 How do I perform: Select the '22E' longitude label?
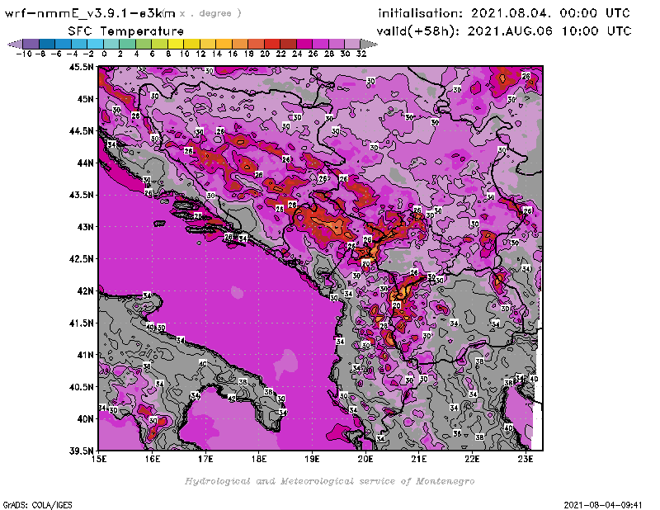pyautogui.click(x=472, y=459)
